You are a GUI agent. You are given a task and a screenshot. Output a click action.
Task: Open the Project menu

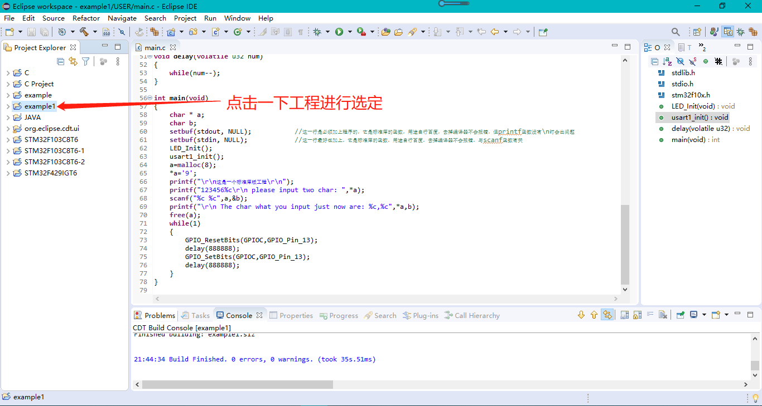185,18
